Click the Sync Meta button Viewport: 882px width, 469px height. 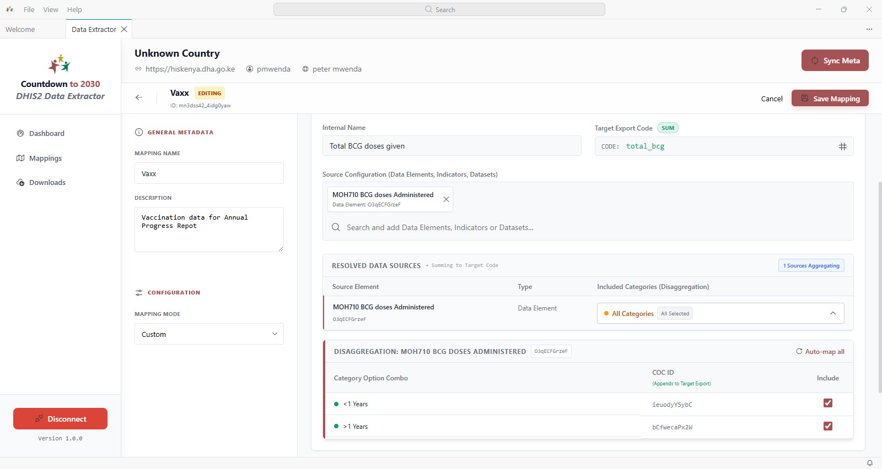click(x=835, y=61)
